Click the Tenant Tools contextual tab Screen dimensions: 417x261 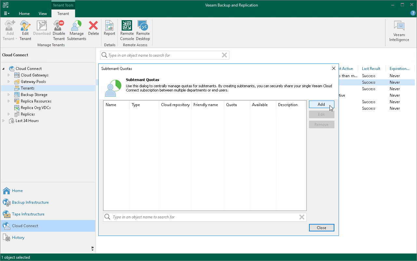point(63,5)
